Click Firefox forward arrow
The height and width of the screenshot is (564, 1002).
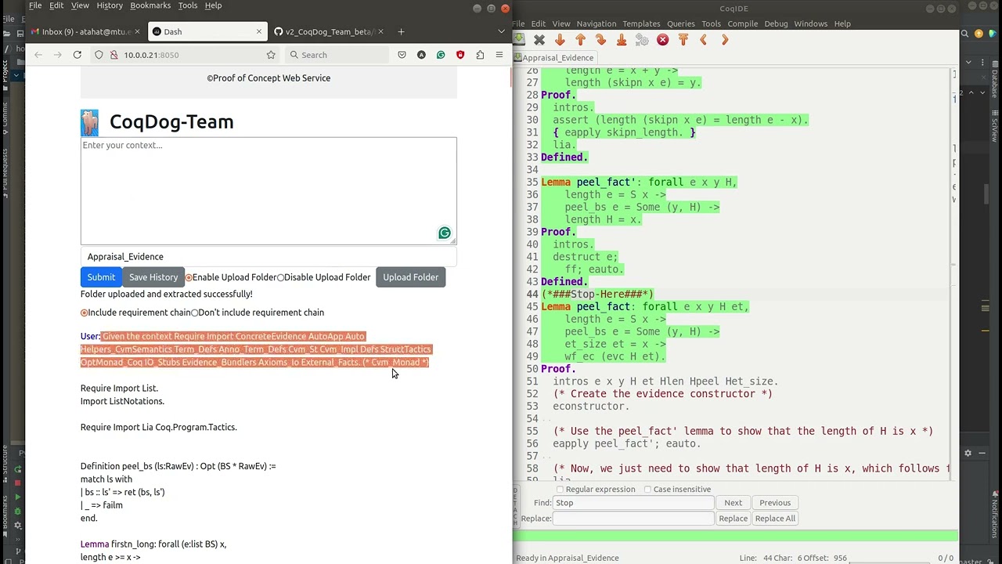click(x=57, y=55)
